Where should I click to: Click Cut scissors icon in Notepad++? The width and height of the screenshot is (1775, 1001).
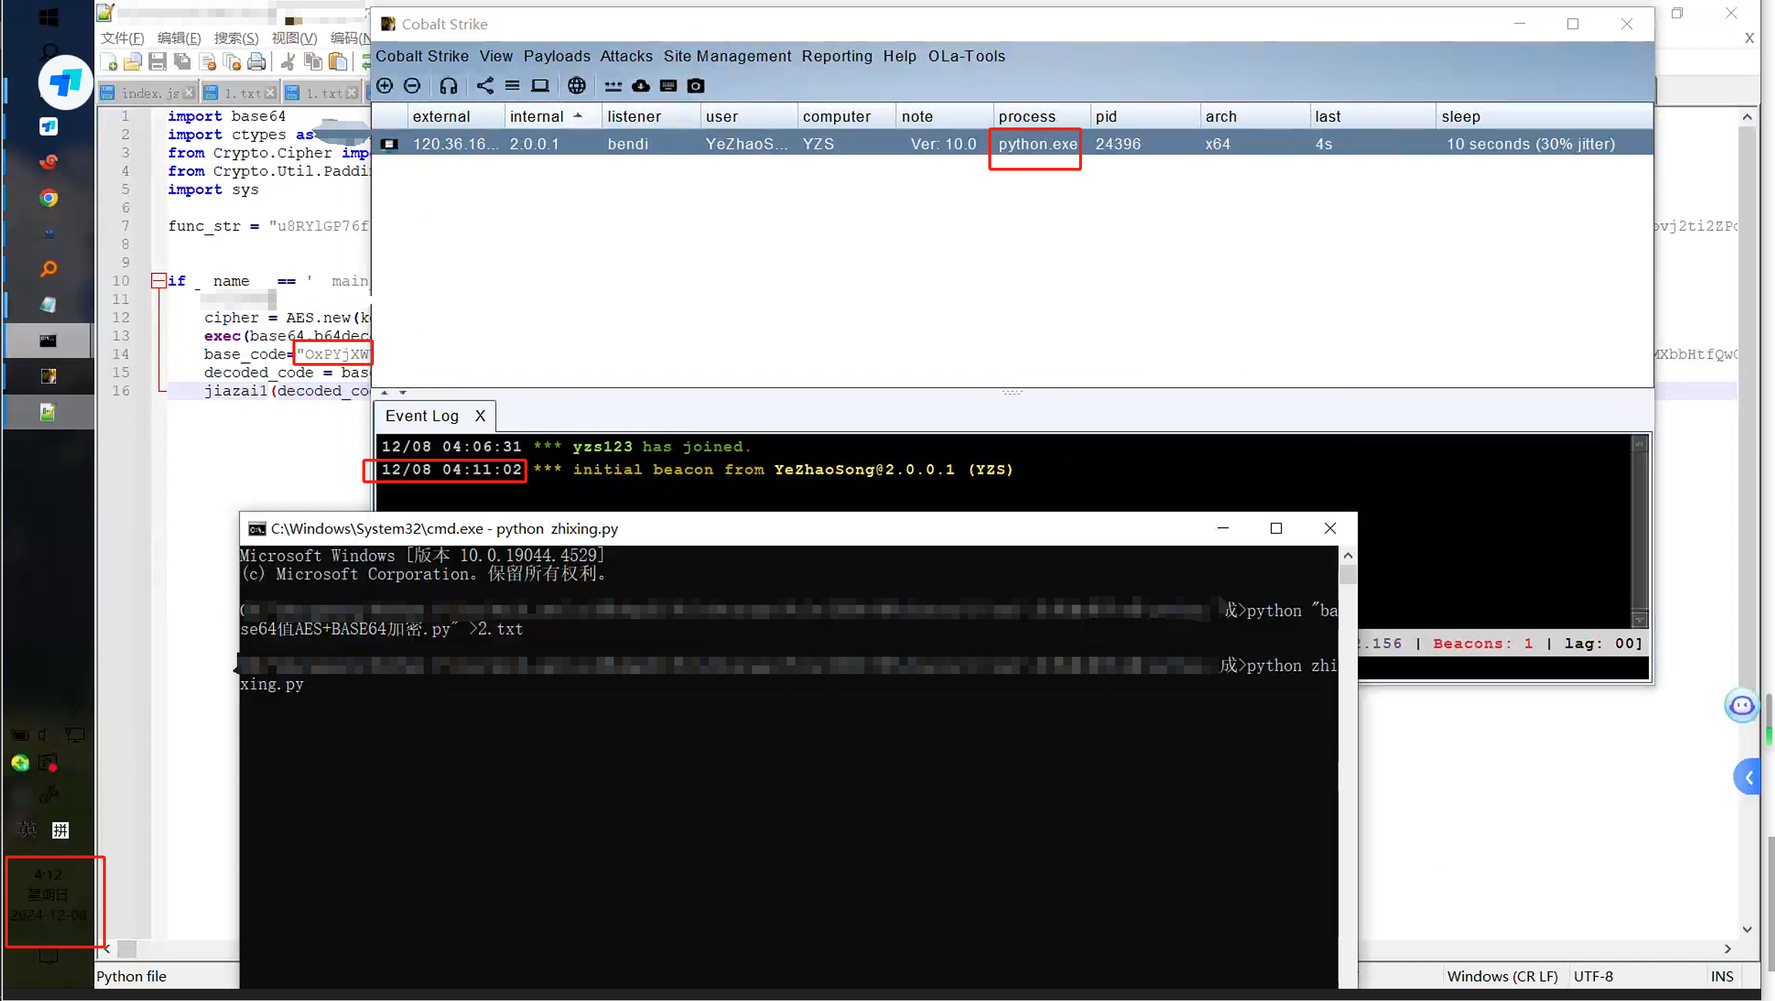(288, 62)
